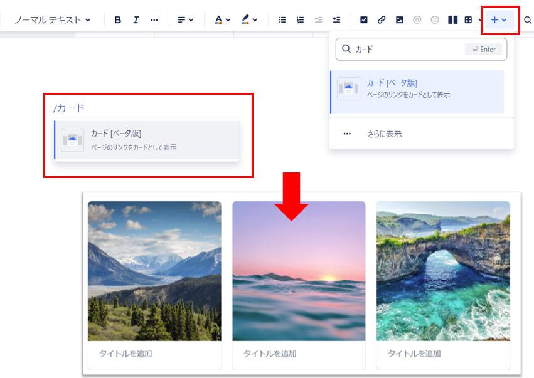Open the emoji picker
The width and height of the screenshot is (534, 378).
pos(435,20)
